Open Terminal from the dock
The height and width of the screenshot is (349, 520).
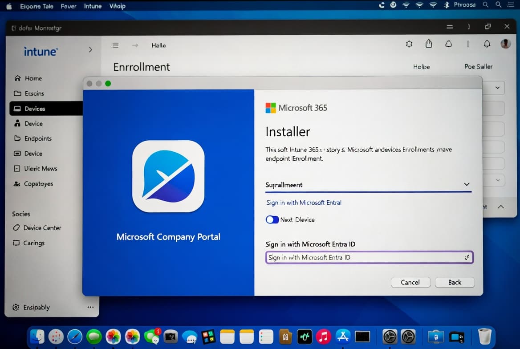[x=362, y=337]
